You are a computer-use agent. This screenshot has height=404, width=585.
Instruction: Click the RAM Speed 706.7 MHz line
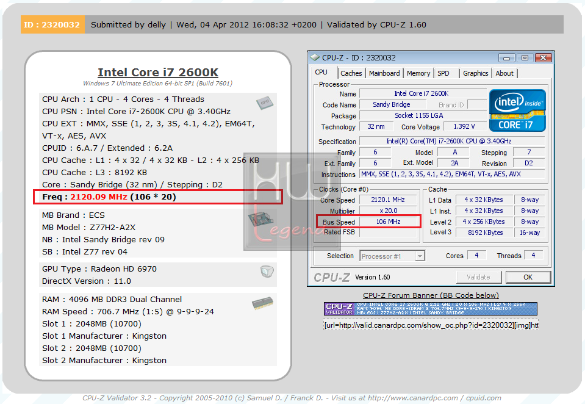pos(128,311)
